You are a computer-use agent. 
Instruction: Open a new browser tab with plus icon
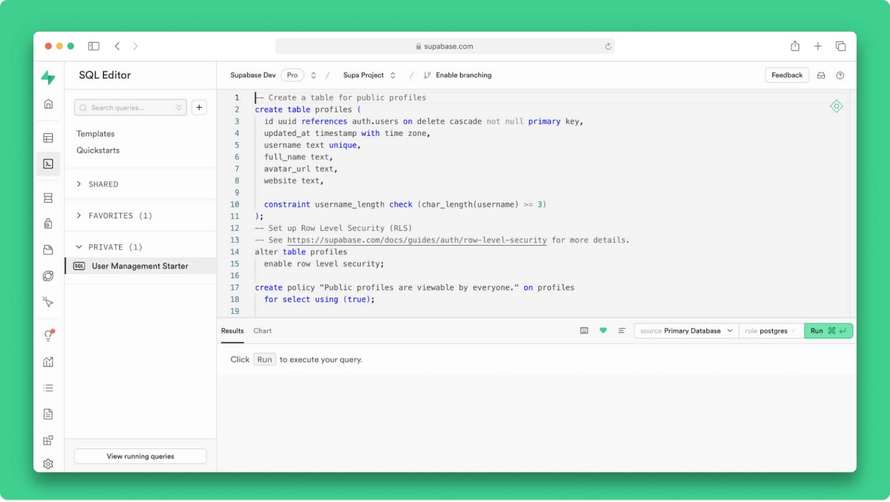[x=818, y=46]
